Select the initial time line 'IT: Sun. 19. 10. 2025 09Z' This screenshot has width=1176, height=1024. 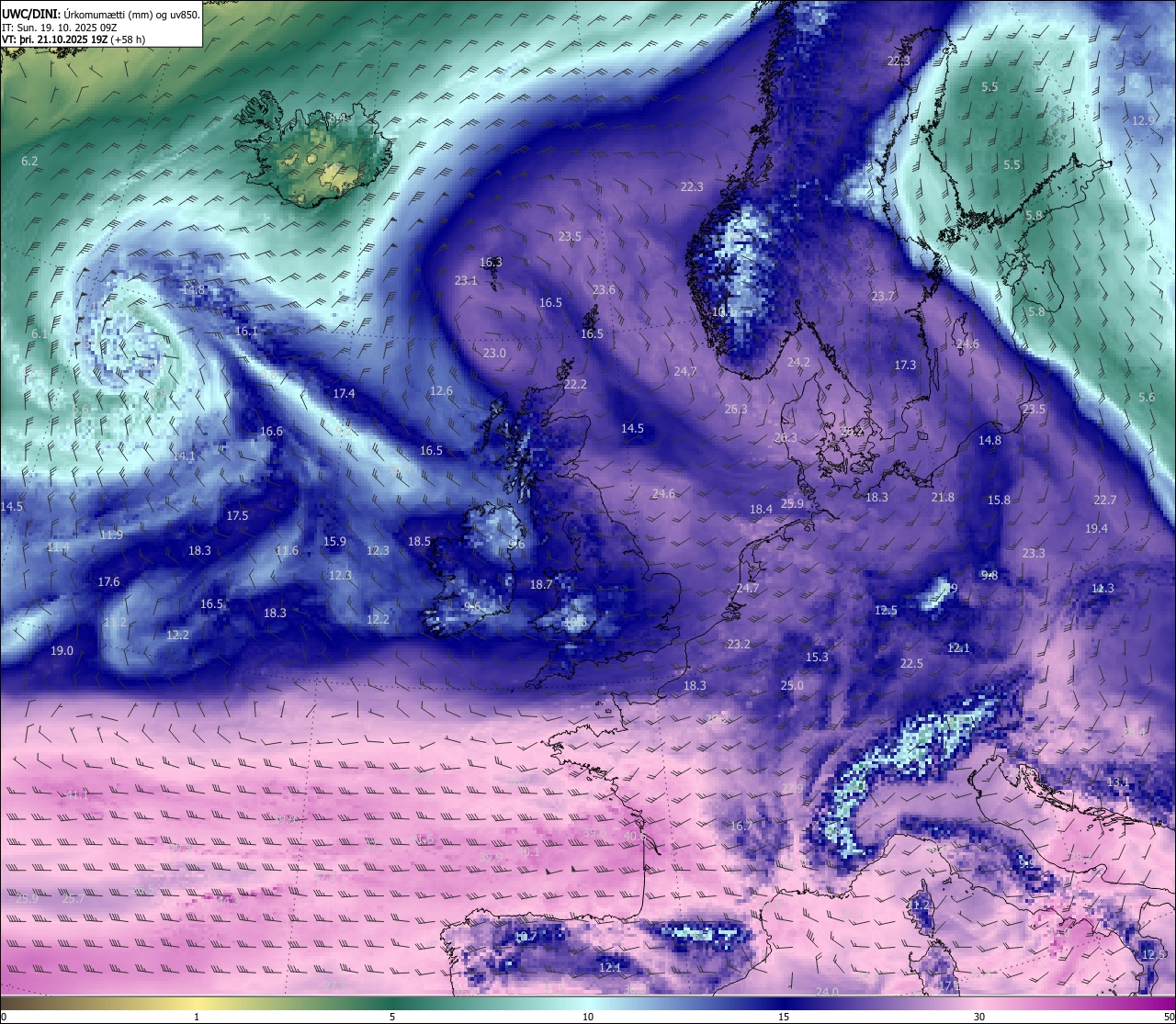click(x=60, y=28)
